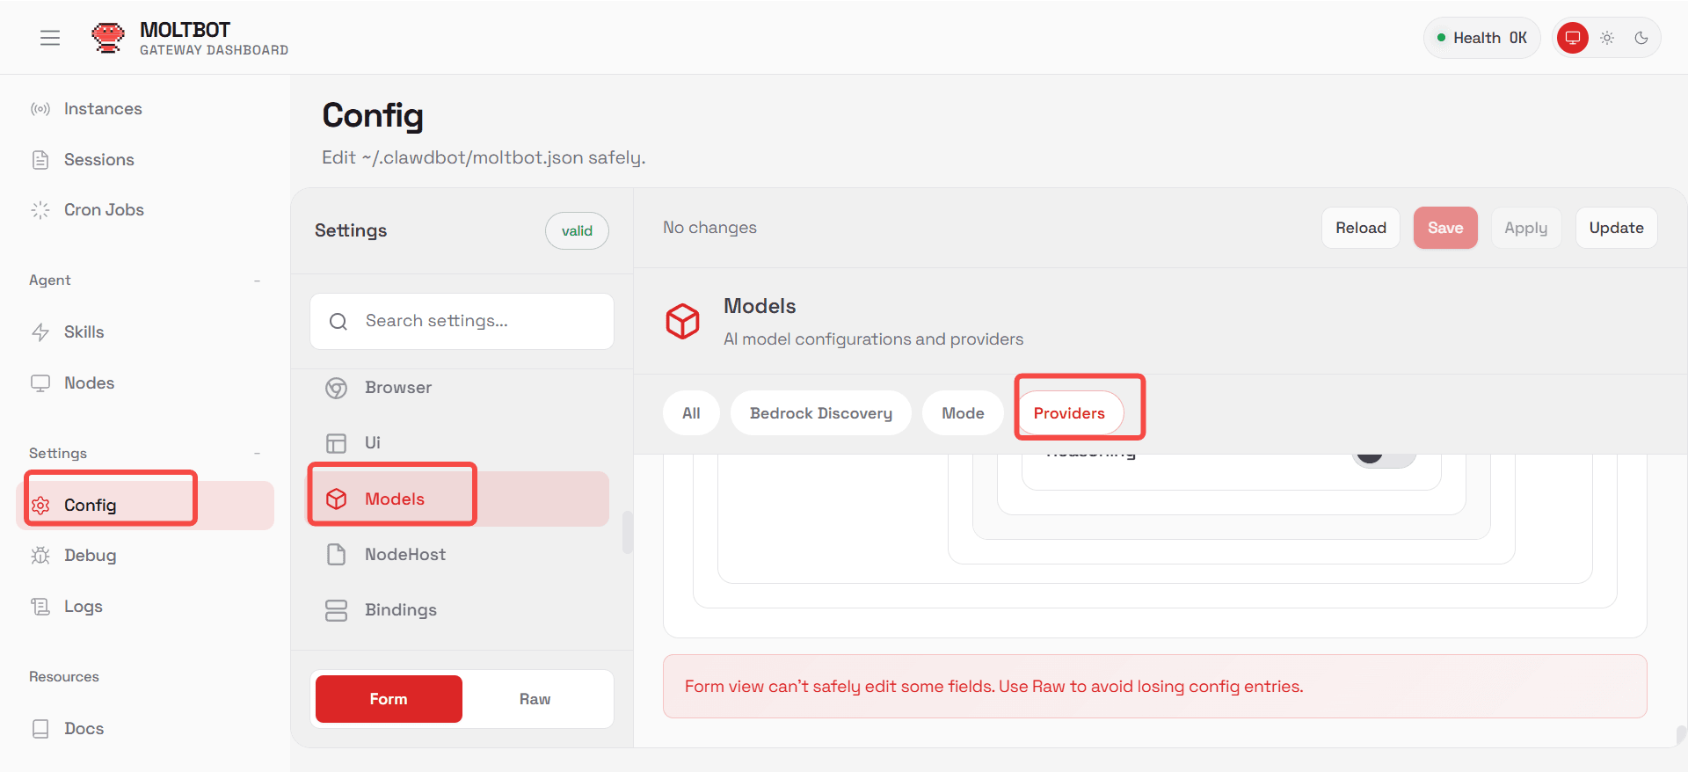This screenshot has width=1688, height=772.
Task: Click the Moltbot lobster logo
Action: [x=107, y=38]
